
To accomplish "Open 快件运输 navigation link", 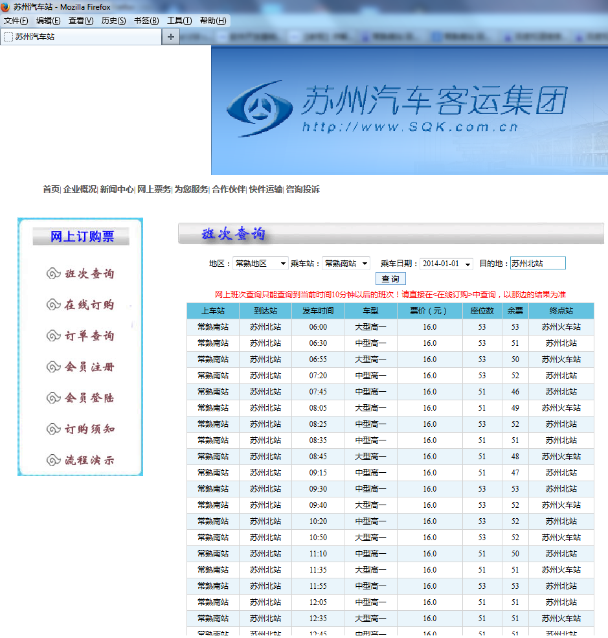I will point(266,189).
